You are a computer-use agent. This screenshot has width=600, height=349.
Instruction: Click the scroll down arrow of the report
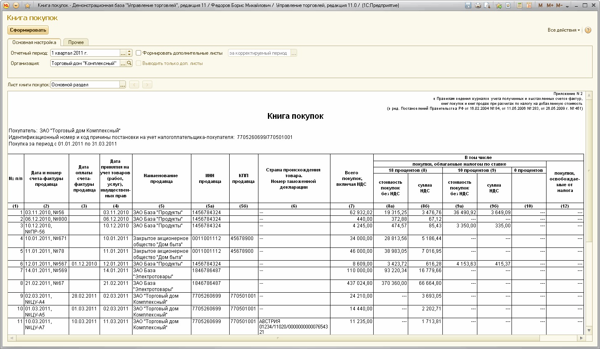click(x=589, y=331)
